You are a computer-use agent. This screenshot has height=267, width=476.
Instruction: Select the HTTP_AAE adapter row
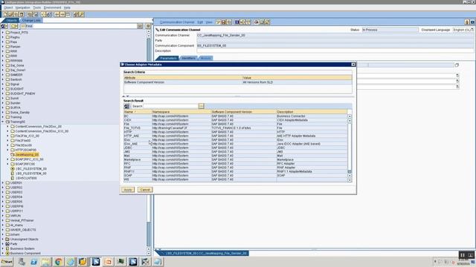click(x=235, y=136)
